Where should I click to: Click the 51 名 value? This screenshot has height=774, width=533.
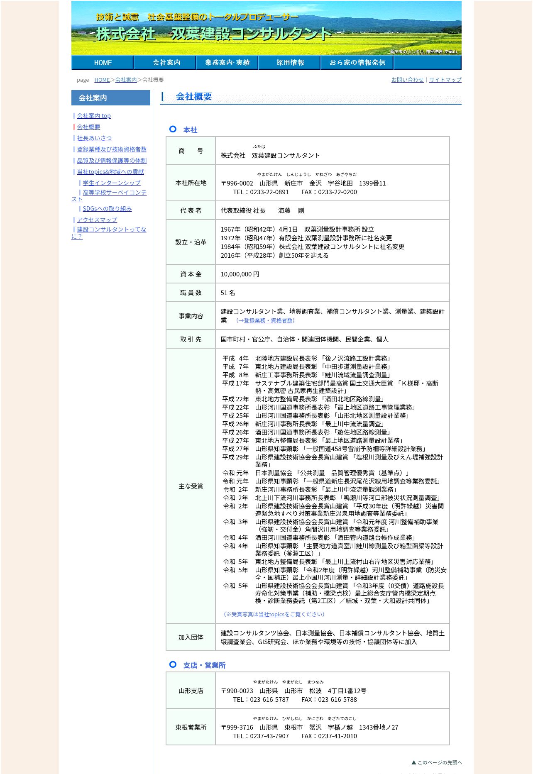228,293
